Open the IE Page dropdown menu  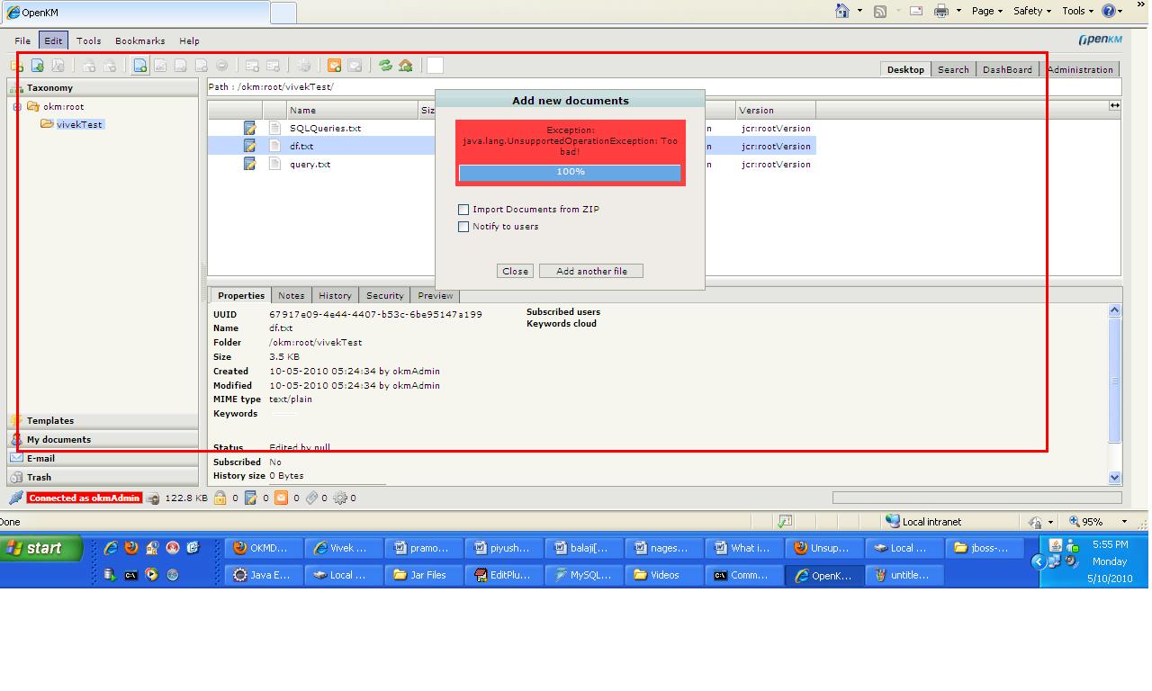tap(987, 11)
